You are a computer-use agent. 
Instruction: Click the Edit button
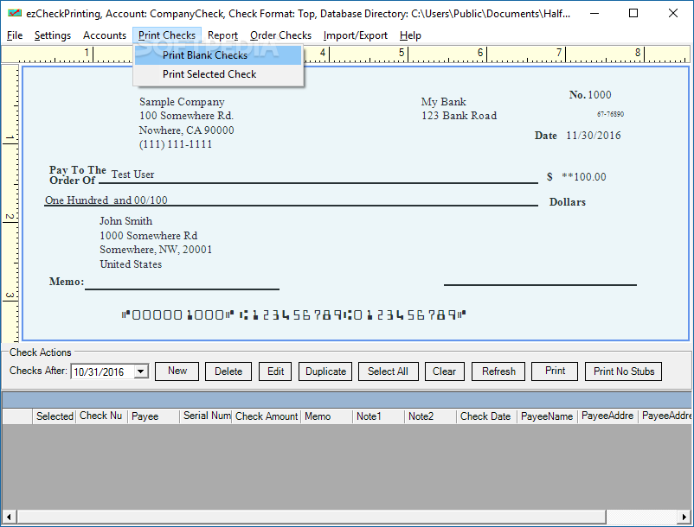click(x=275, y=371)
